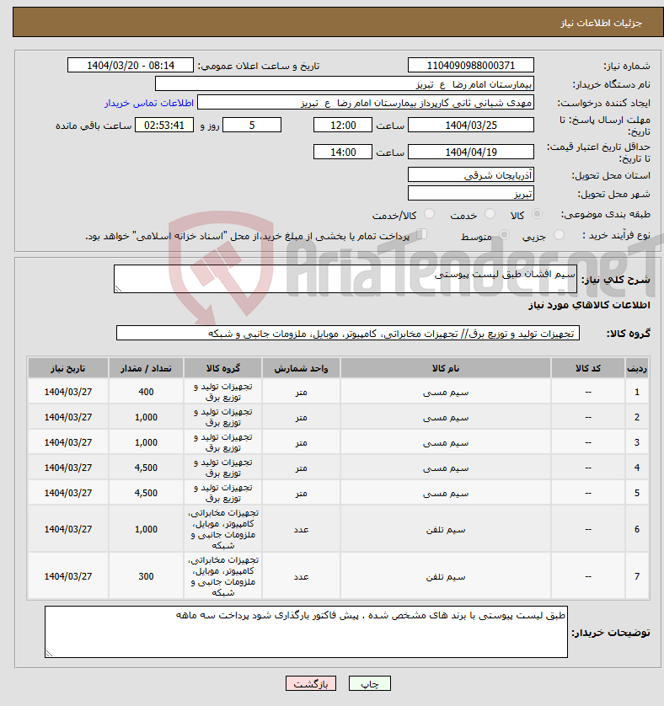Click the city field تبریز
Viewport: 664px width, 706px height.
pos(471,193)
